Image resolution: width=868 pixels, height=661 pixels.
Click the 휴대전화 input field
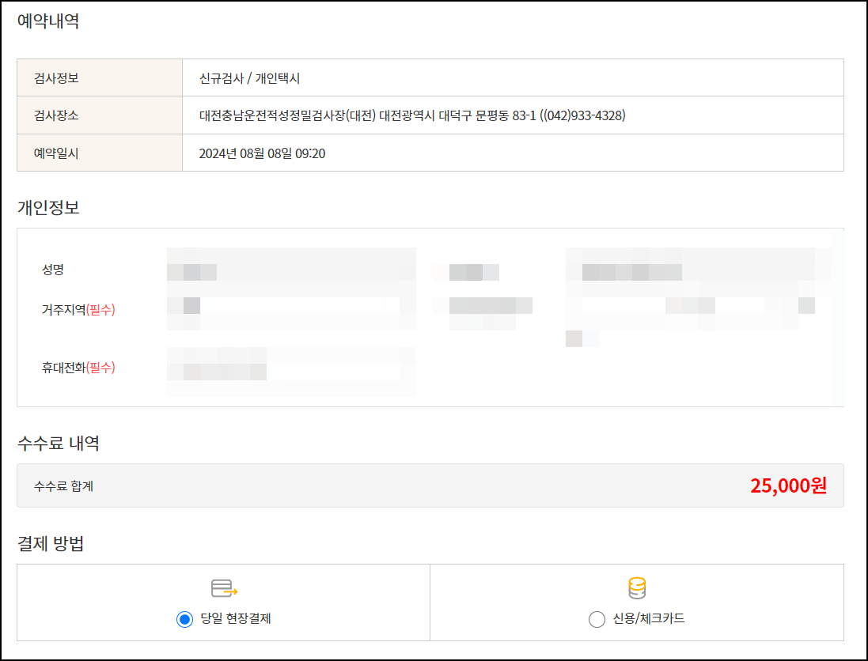(x=291, y=372)
